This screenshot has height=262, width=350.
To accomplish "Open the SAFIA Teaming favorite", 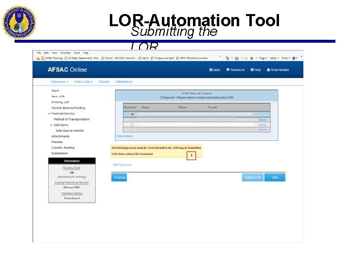I will pyautogui.click(x=52, y=58).
